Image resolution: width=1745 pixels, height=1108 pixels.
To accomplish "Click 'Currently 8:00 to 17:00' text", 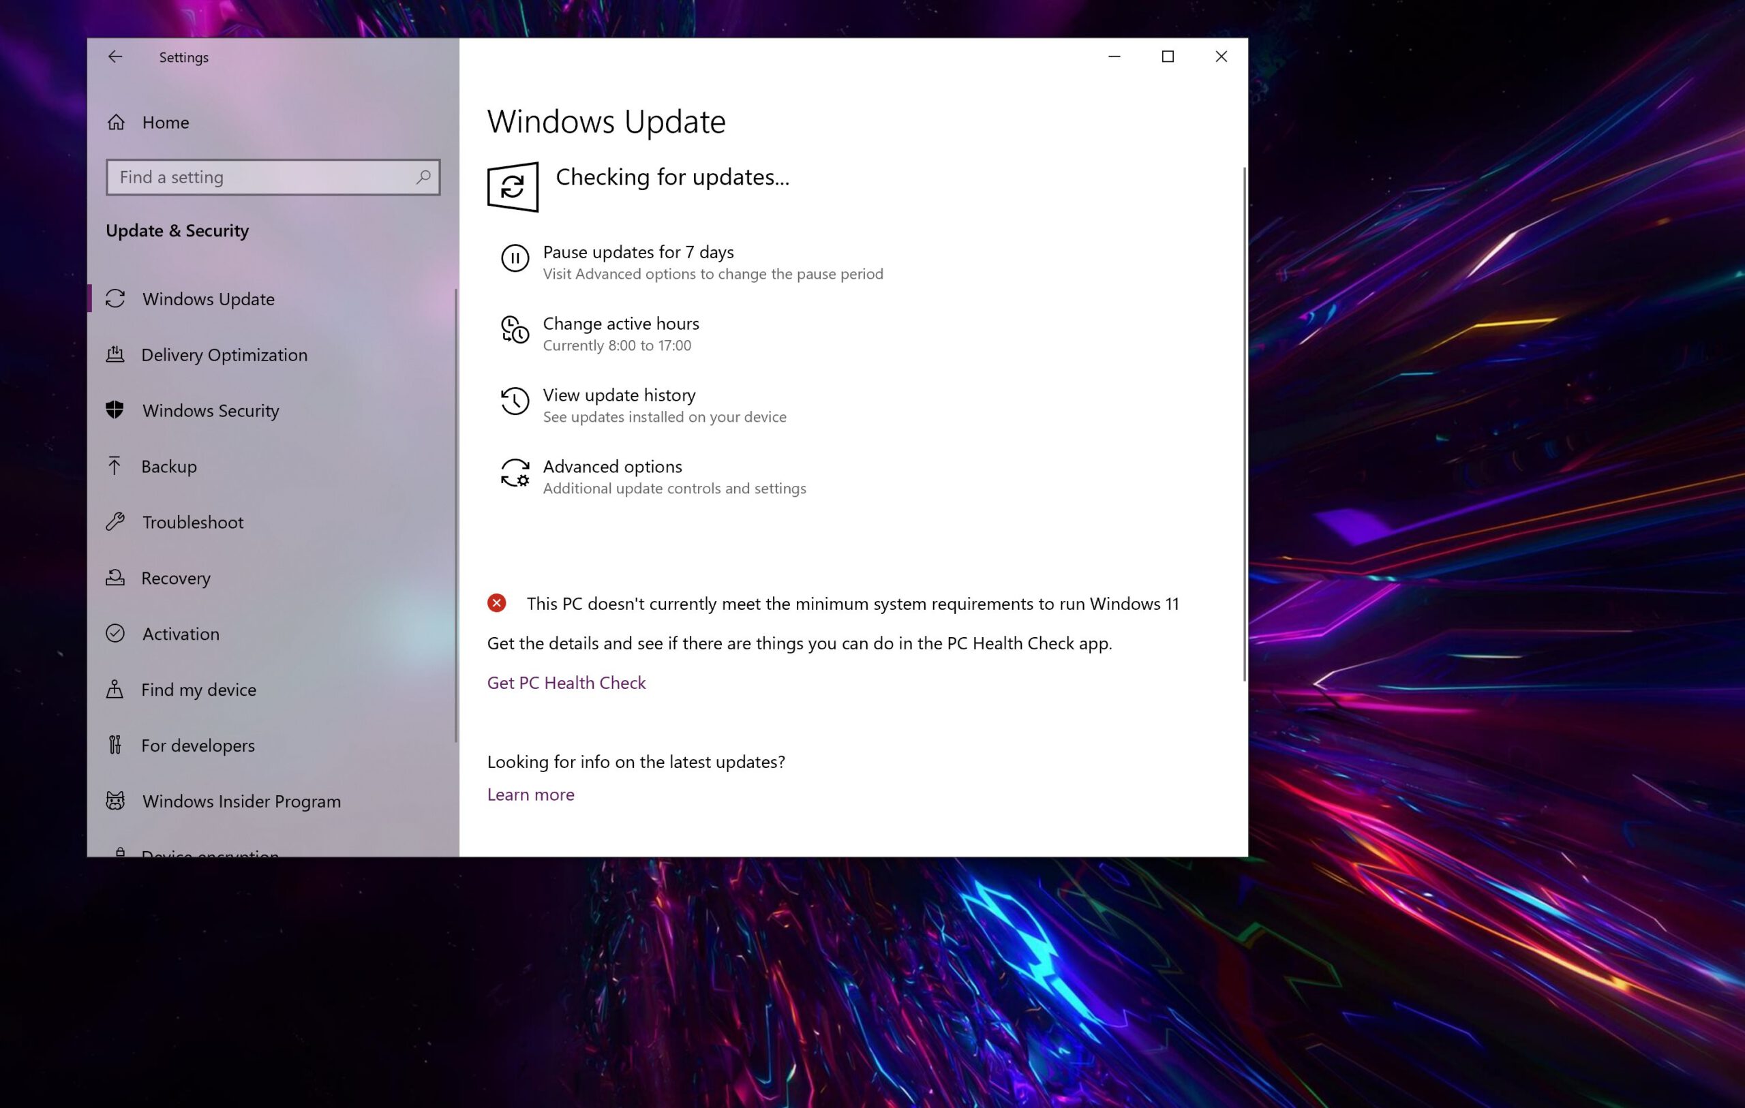I will pyautogui.click(x=617, y=345).
